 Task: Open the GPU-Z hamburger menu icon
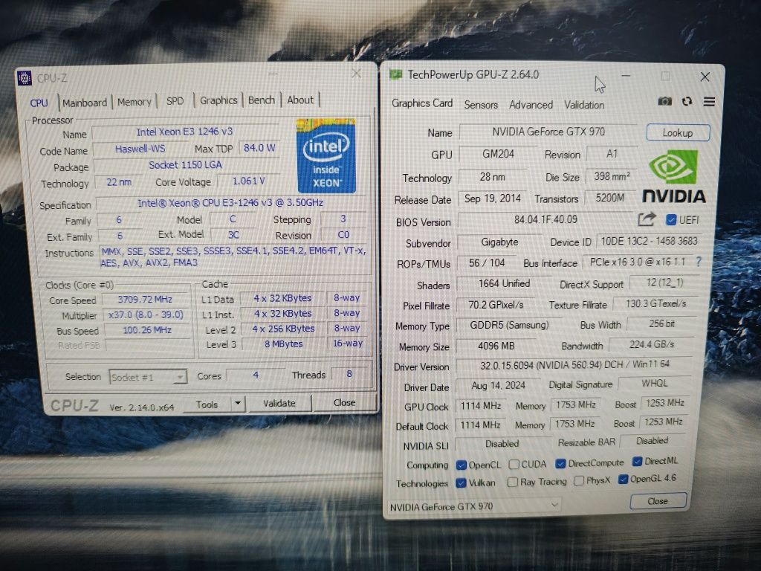coord(709,101)
